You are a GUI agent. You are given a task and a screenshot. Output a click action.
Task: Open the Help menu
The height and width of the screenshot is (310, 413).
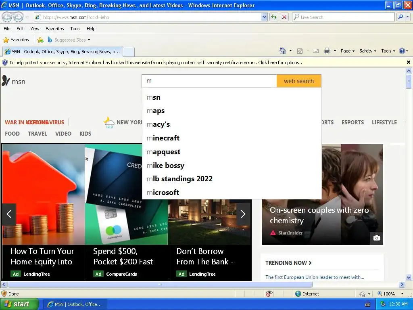click(91, 29)
